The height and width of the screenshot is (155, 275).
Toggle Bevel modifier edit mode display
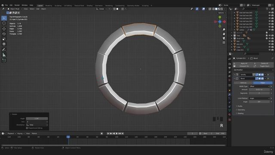(x=257, y=78)
